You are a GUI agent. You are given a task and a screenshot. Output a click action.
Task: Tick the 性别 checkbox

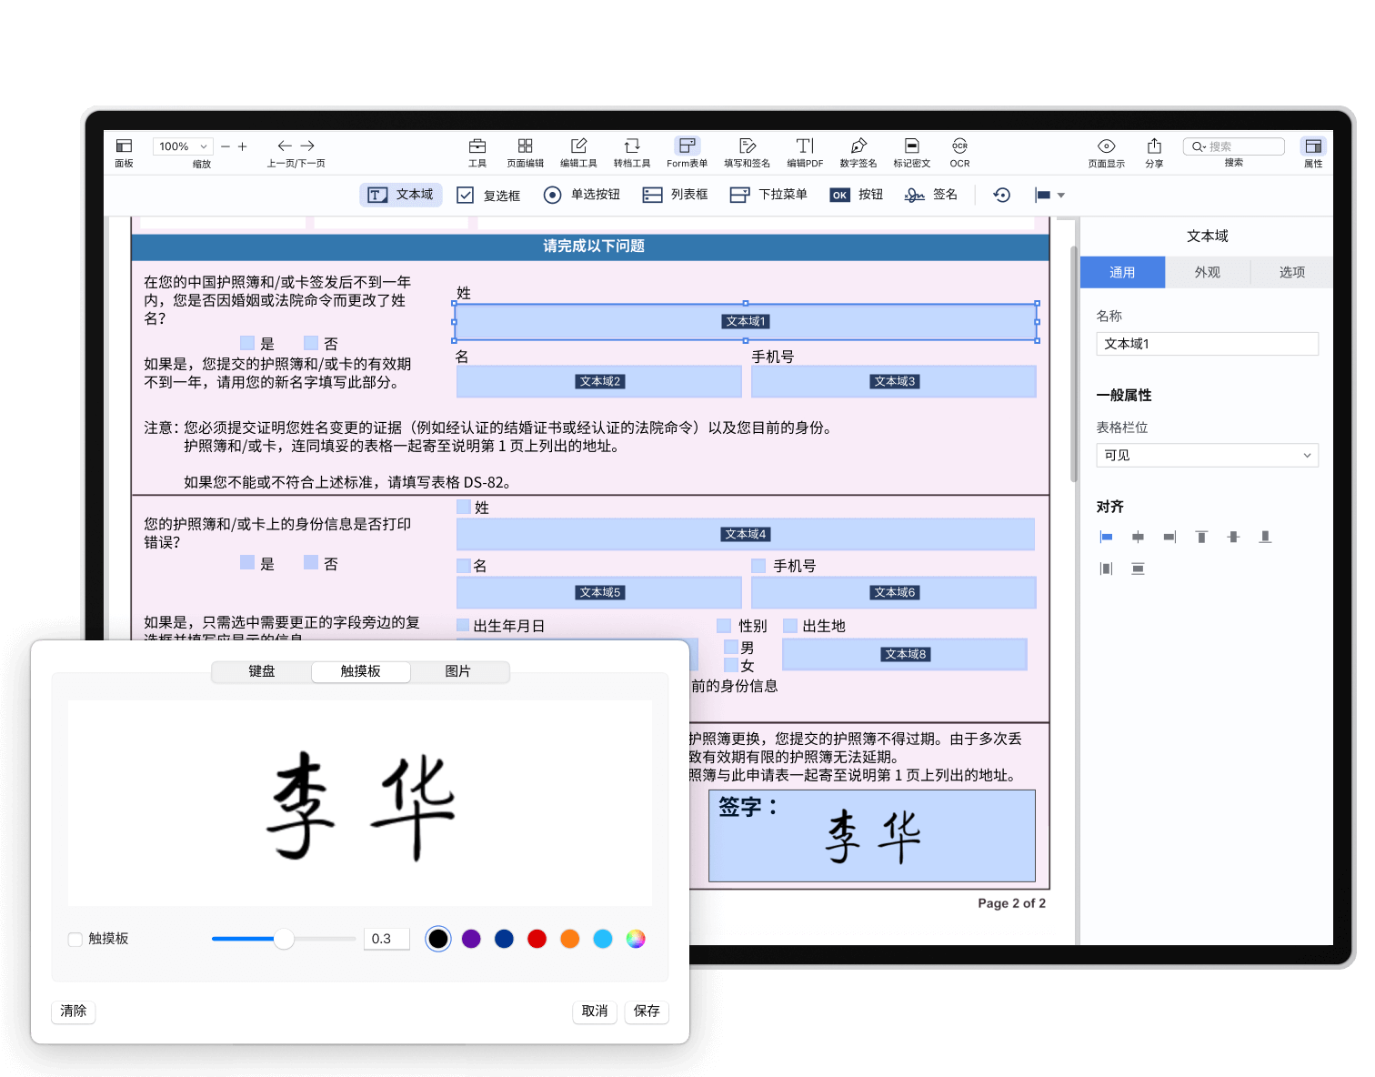coord(724,625)
